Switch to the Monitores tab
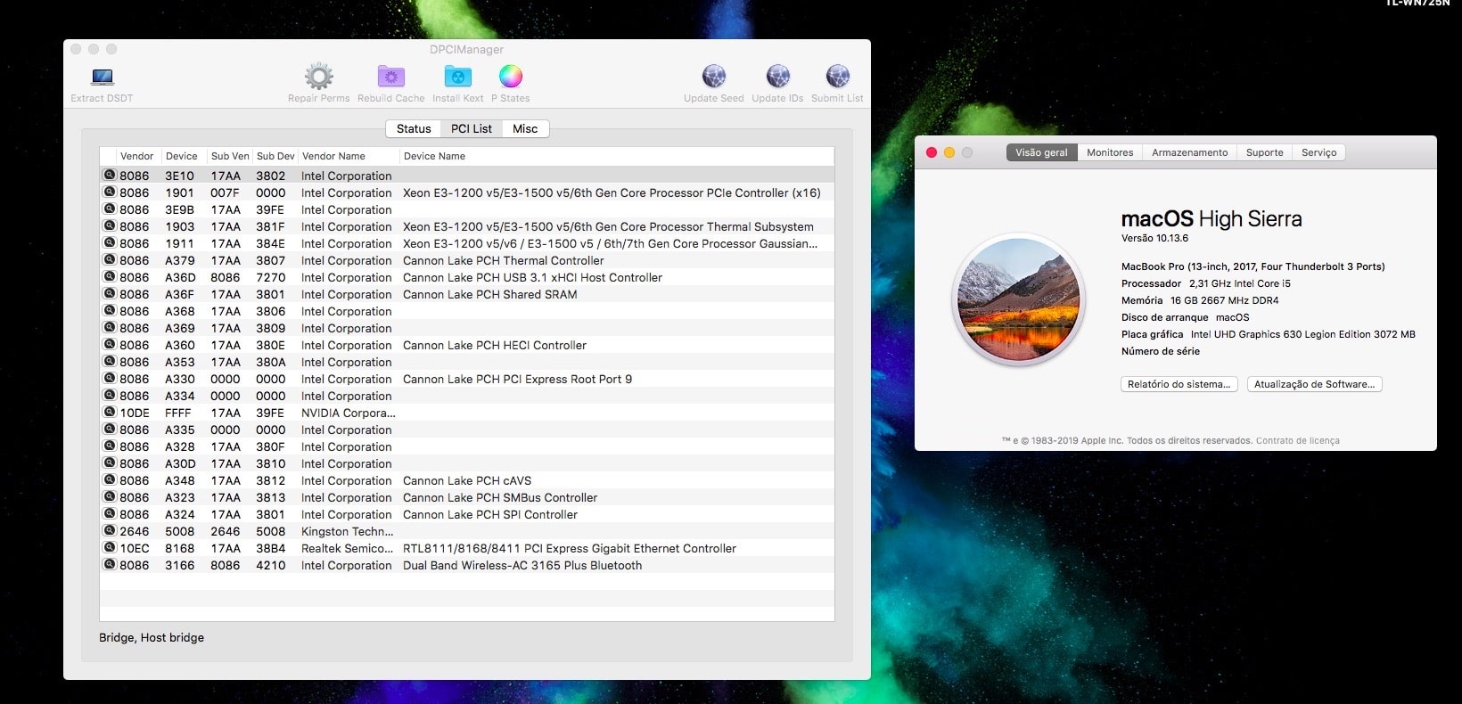The height and width of the screenshot is (704, 1462). pos(1110,152)
